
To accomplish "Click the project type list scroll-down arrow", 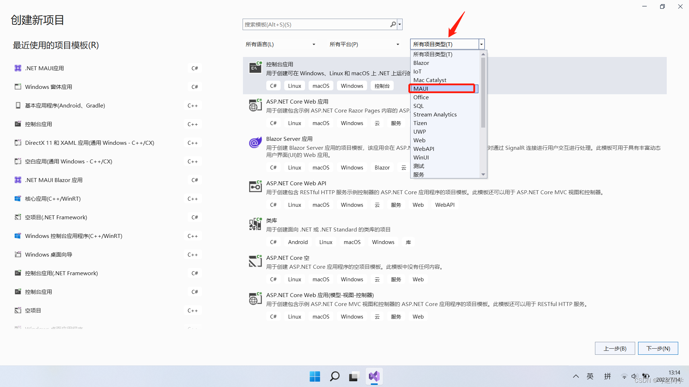I will point(483,175).
